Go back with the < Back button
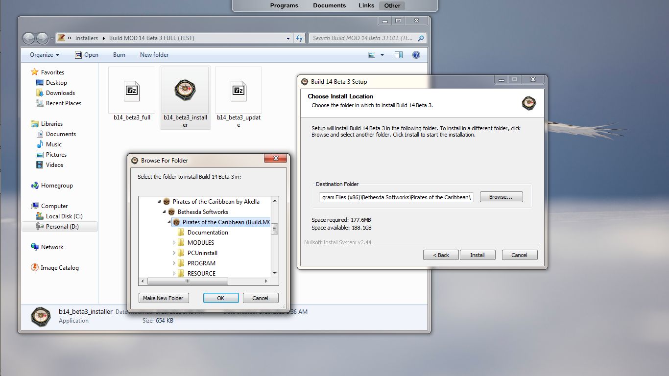This screenshot has height=376, width=669. pos(441,255)
